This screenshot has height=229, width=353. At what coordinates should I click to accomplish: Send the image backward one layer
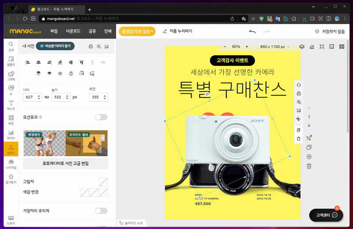coord(60,73)
